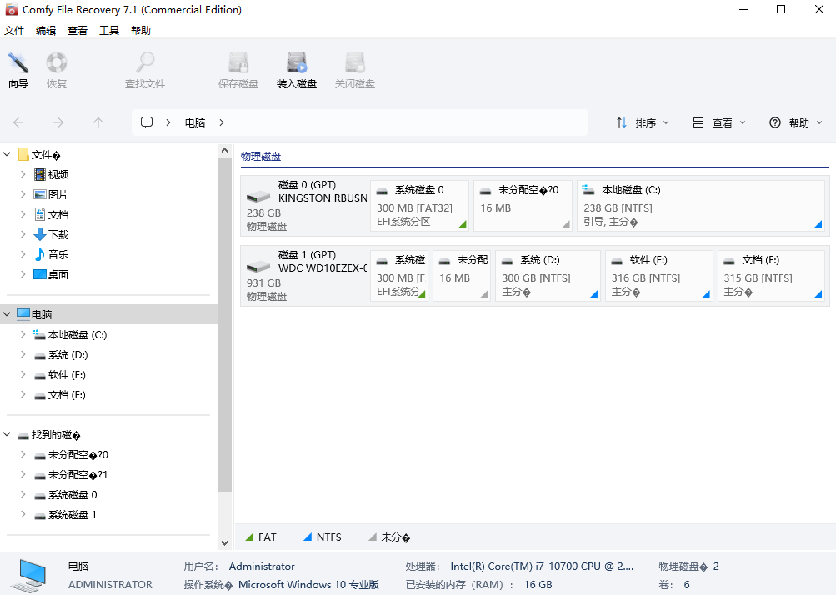Click the back navigation arrow
Viewport: 836px width, 595px height.
click(17, 122)
